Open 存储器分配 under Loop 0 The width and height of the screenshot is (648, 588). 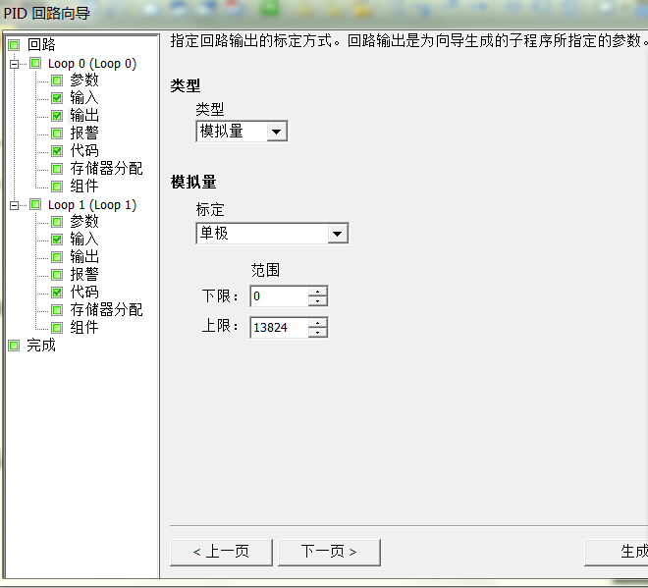pyautogui.click(x=106, y=169)
